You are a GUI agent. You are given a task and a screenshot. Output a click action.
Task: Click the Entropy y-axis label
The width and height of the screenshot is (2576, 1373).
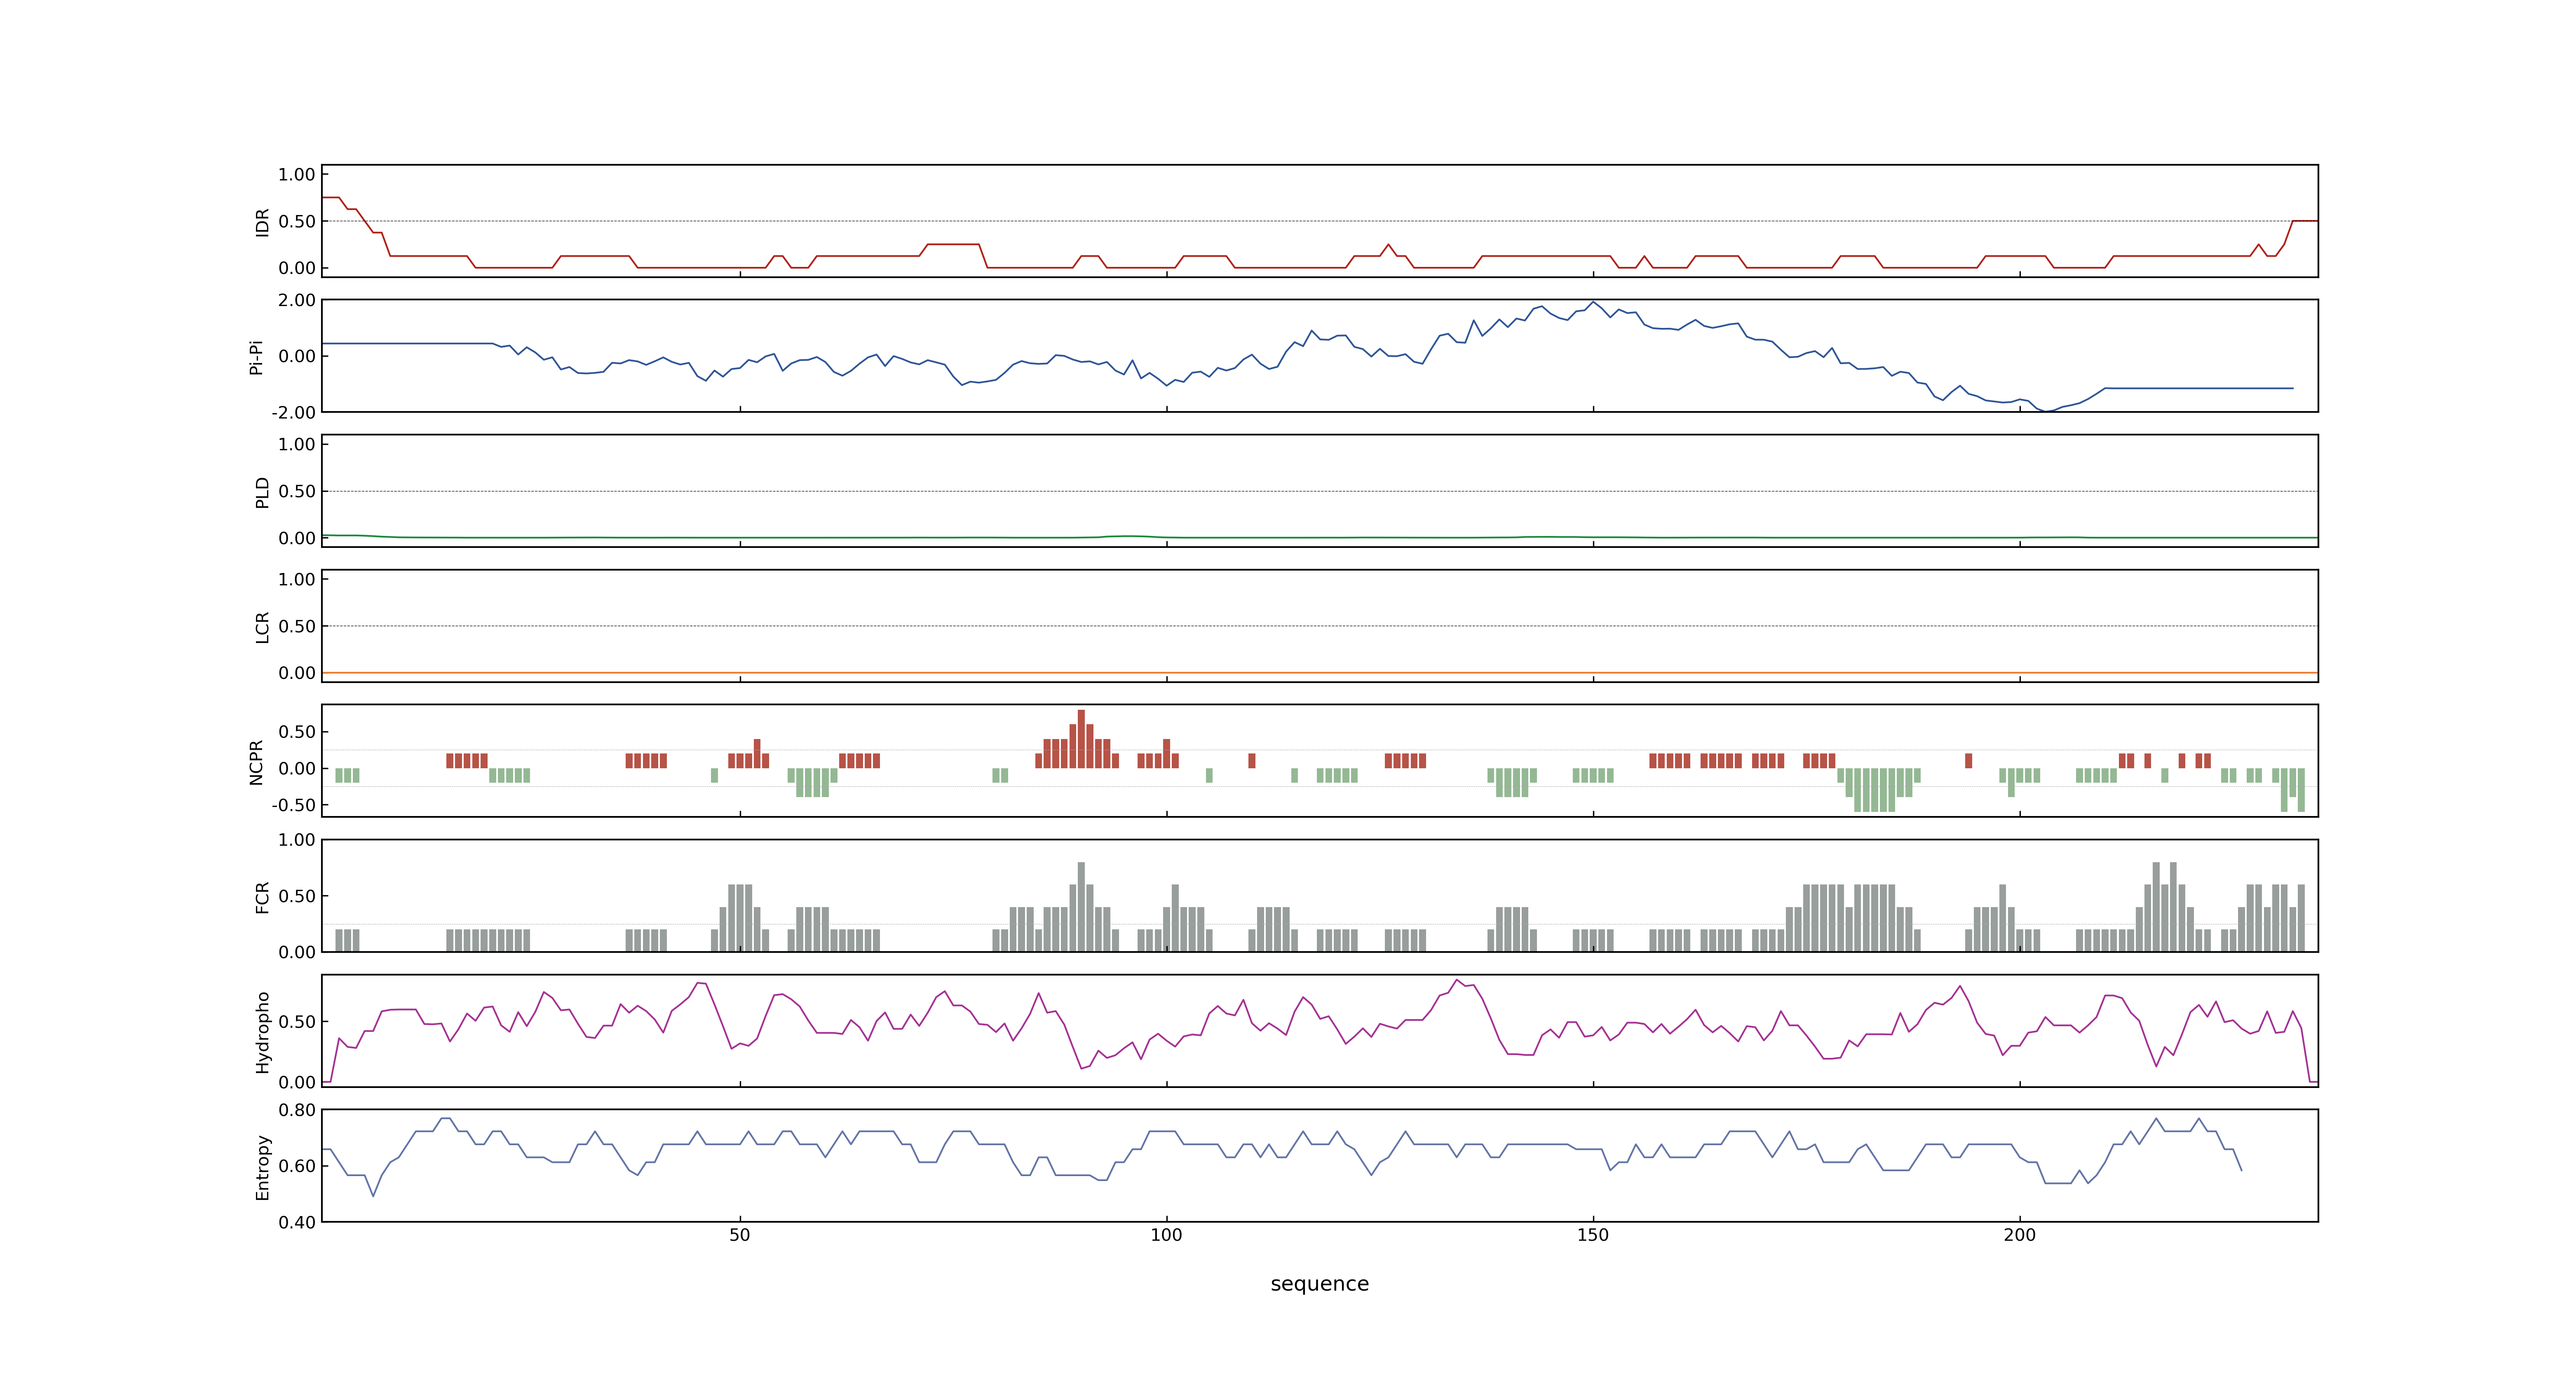click(262, 1166)
